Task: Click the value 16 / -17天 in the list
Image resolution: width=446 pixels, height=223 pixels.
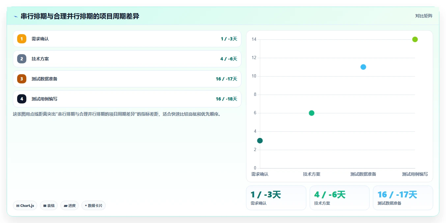Action: tap(226, 79)
